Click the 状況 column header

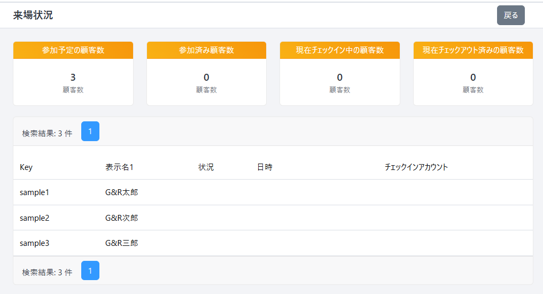[x=206, y=167]
